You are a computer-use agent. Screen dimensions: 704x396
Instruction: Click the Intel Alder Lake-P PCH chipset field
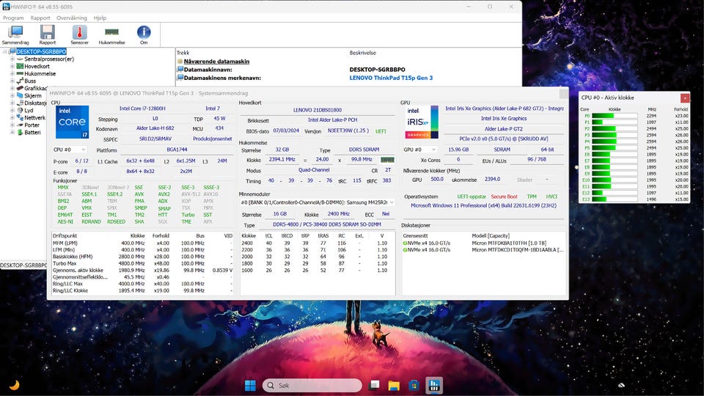[x=333, y=120]
